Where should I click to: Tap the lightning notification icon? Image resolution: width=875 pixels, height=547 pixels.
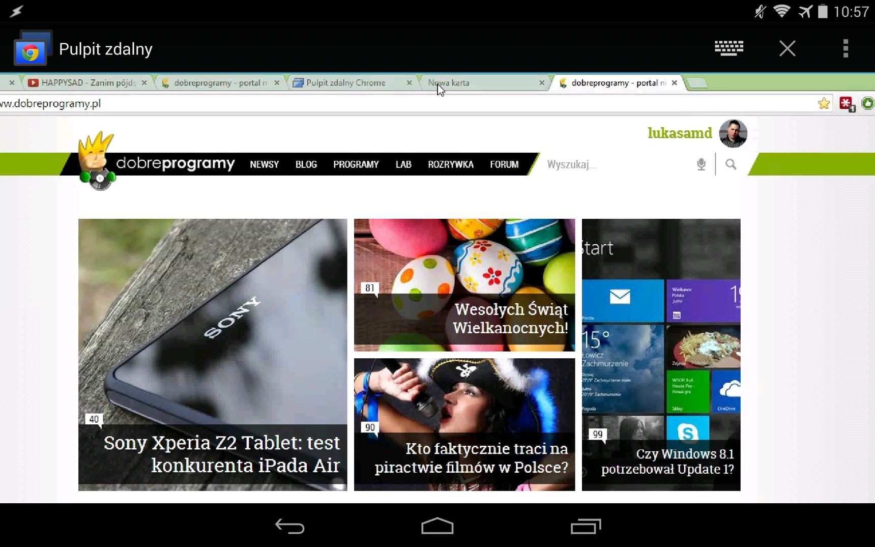[x=16, y=11]
